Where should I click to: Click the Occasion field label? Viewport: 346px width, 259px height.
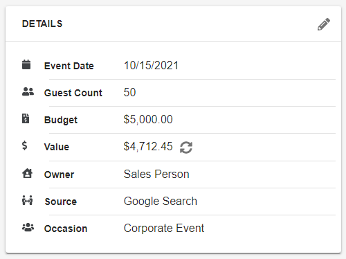[x=66, y=229]
